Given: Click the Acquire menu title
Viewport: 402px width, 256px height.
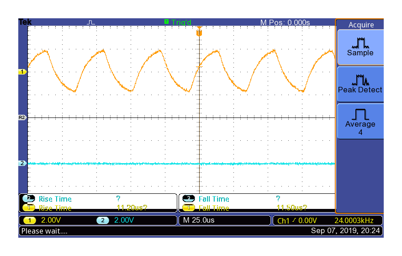Looking at the screenshot, I should (x=361, y=25).
